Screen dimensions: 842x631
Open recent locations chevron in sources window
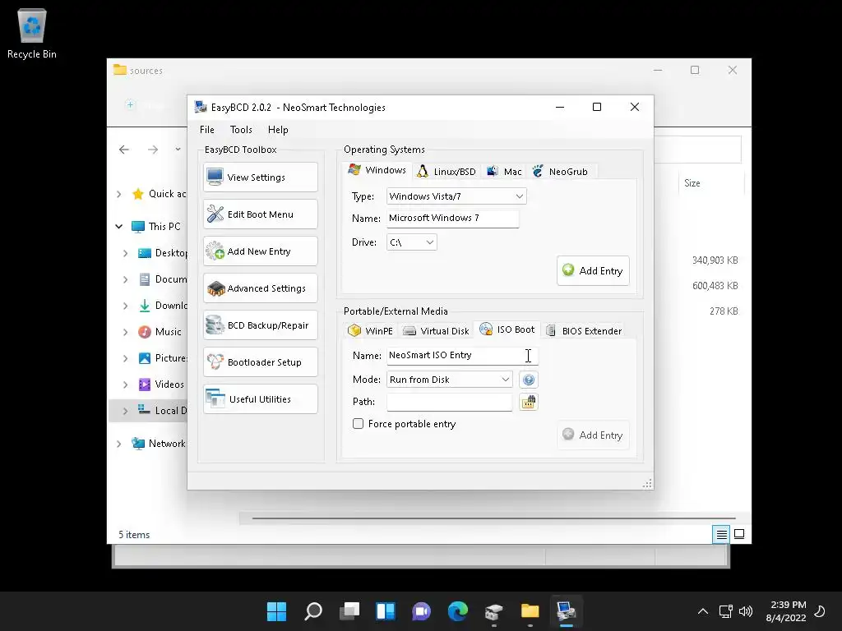178,150
